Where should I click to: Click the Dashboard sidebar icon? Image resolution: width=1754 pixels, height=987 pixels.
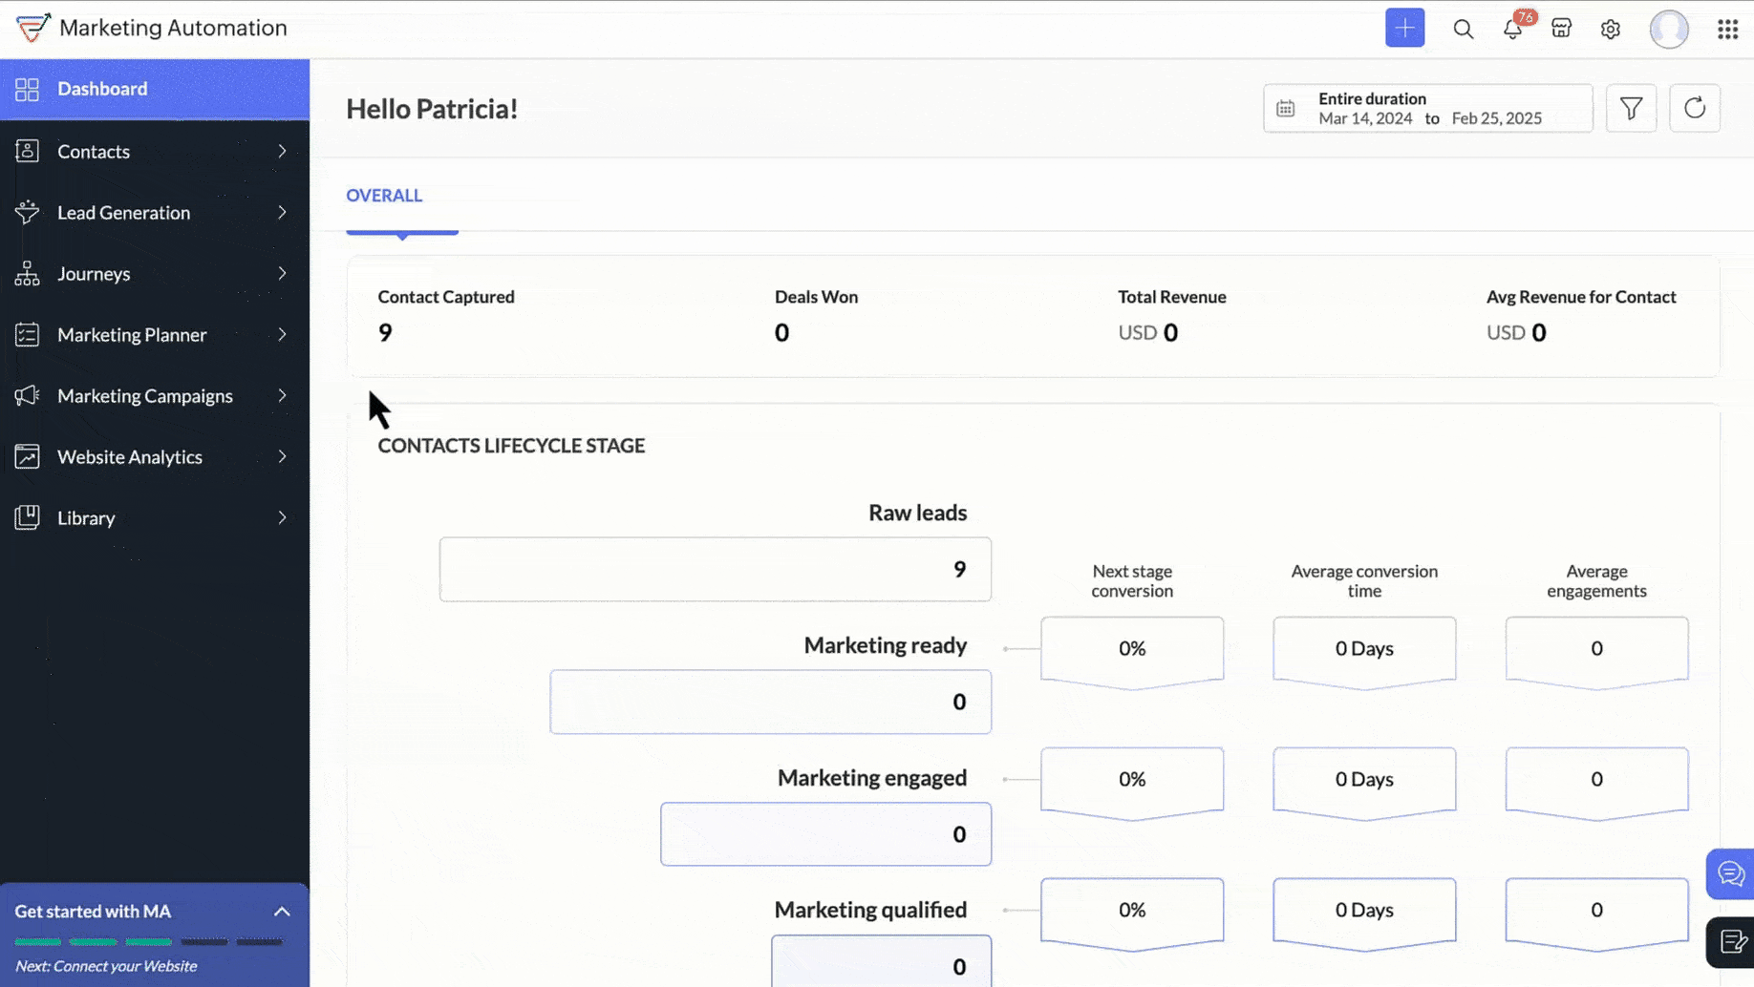(x=27, y=89)
